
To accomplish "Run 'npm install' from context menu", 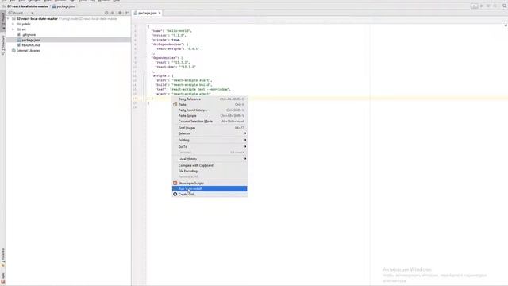I will point(210,189).
